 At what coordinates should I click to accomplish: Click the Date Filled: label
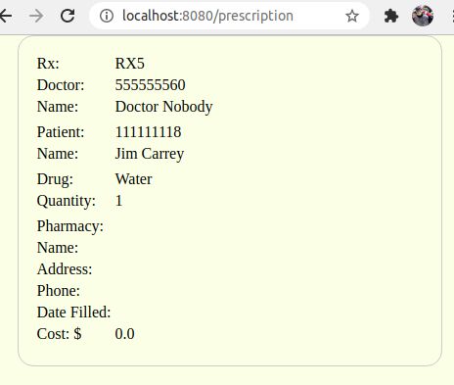pos(73,313)
